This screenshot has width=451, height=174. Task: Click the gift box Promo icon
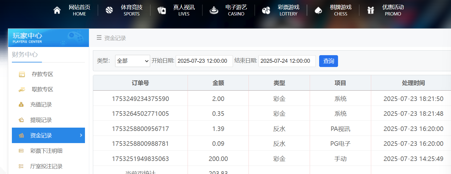[x=371, y=10]
